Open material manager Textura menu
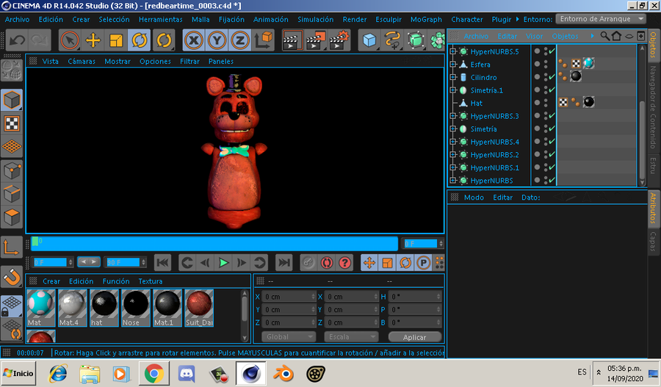661x387 pixels. tap(151, 281)
